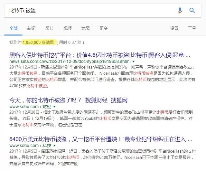The image size is (206, 171).
Task: Switch to the 新闻 tab
Action: 32,28
